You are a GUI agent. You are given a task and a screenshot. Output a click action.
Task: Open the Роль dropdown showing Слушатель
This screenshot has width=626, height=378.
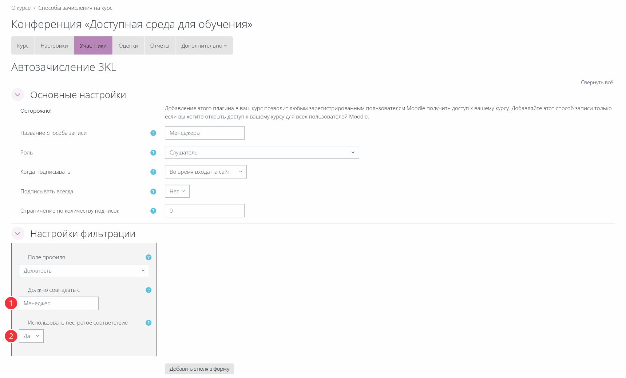pos(262,153)
